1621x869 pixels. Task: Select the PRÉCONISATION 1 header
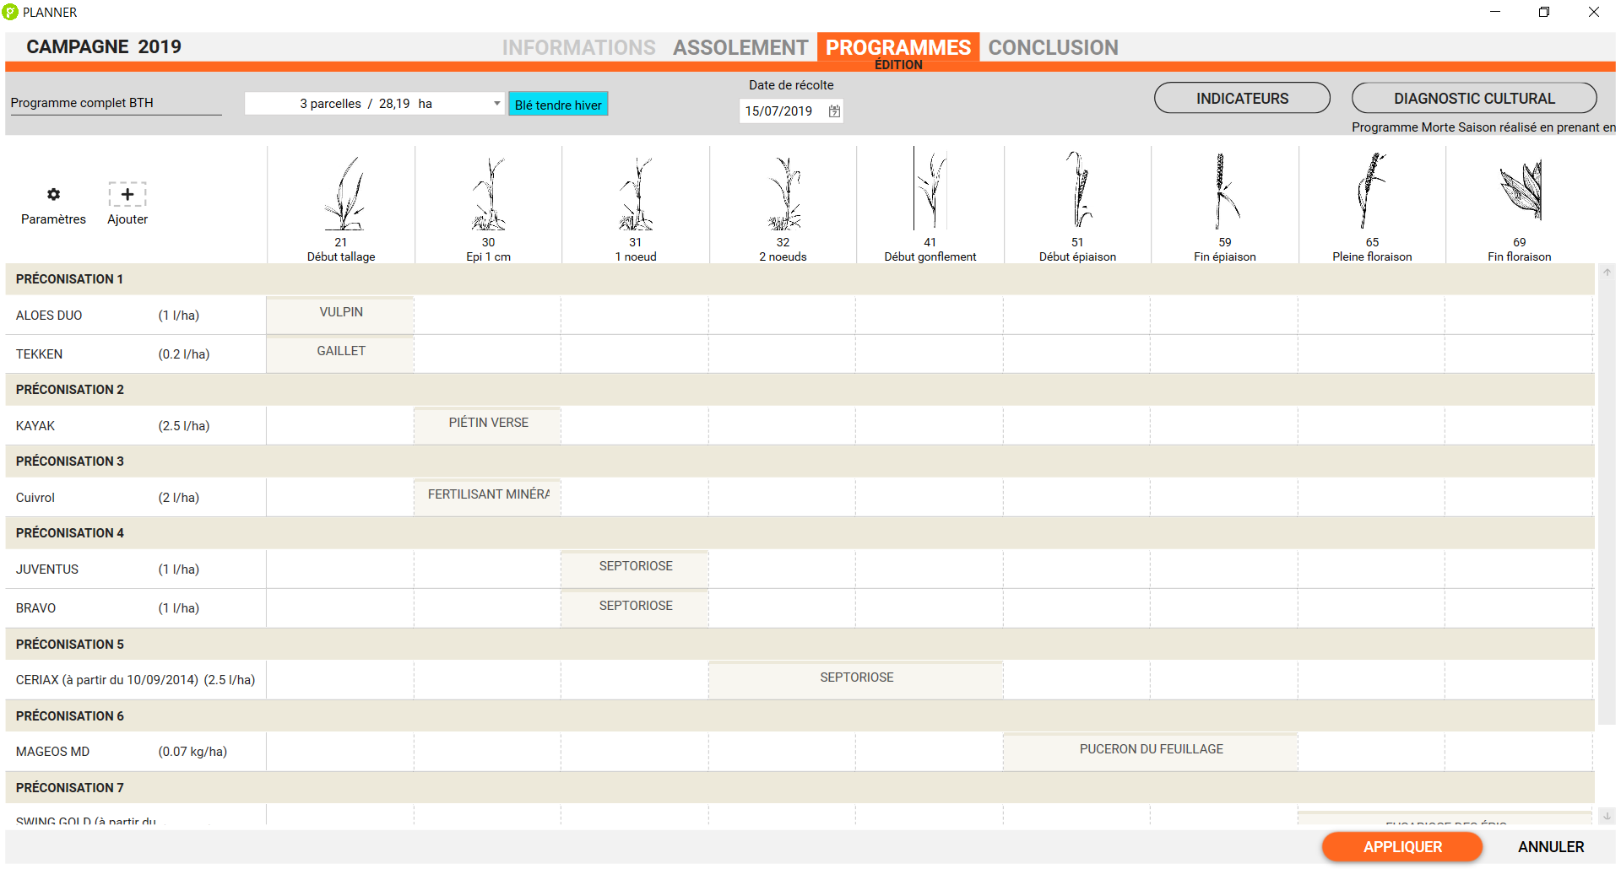coord(800,279)
